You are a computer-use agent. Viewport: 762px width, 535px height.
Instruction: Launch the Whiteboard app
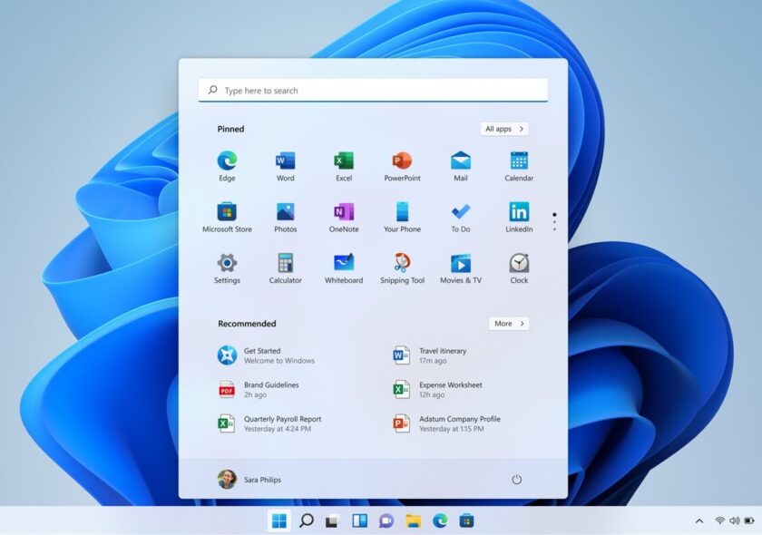344,268
